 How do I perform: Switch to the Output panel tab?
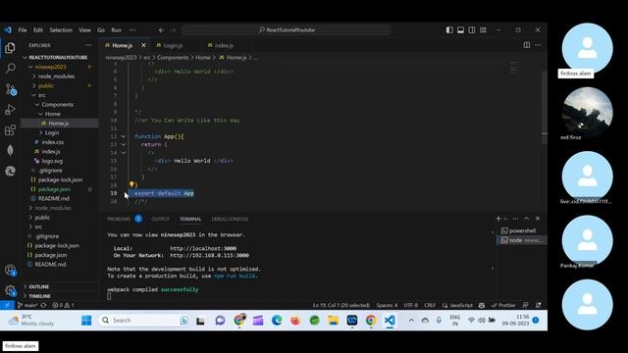160,219
